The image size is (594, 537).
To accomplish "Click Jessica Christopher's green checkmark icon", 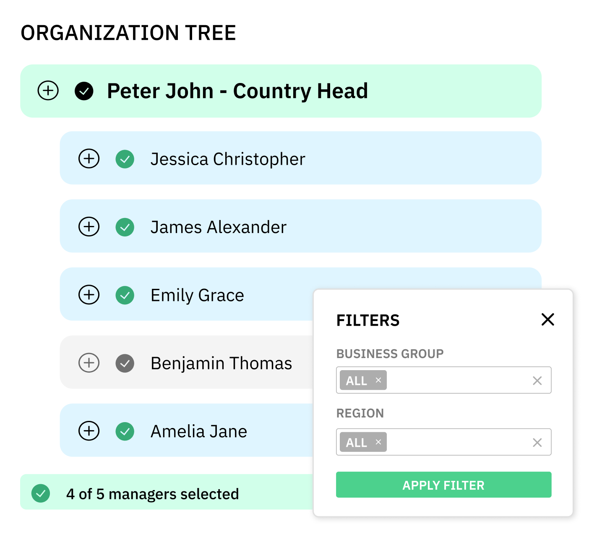I will 125,159.
